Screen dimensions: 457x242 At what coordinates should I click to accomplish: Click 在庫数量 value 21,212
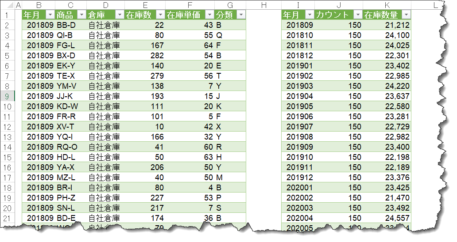(x=387, y=25)
